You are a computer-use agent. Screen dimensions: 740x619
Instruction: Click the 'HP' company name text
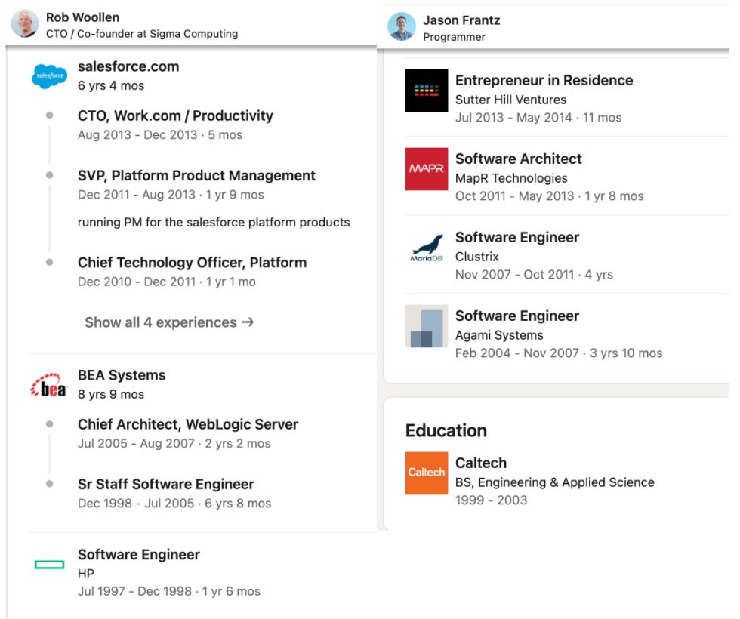(x=86, y=573)
